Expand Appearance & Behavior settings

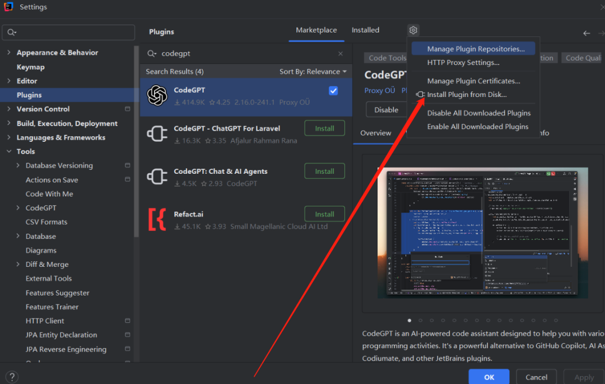[x=9, y=52]
